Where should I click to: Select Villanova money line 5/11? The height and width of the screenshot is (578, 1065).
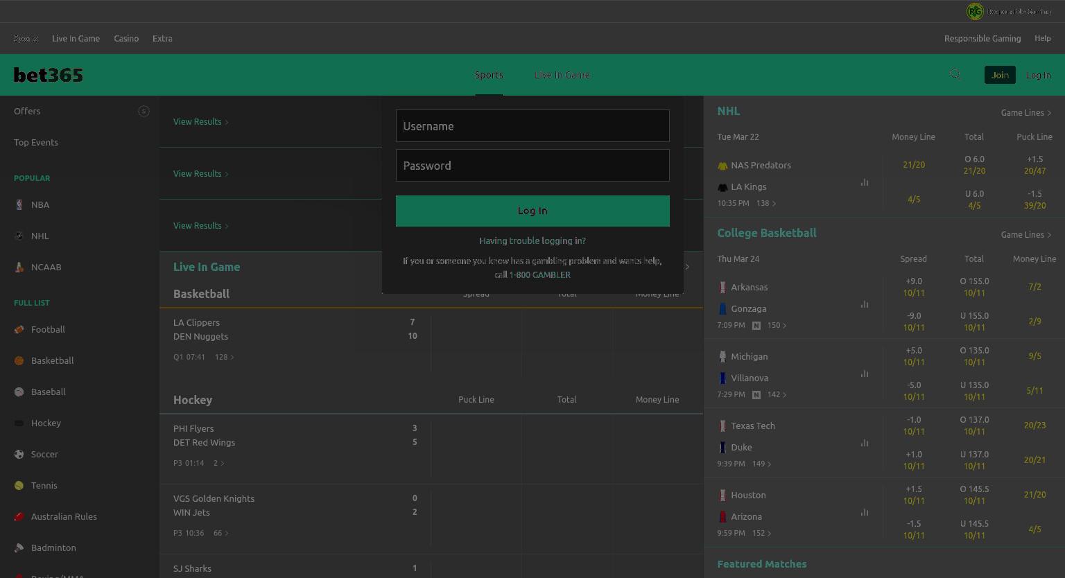(1034, 391)
